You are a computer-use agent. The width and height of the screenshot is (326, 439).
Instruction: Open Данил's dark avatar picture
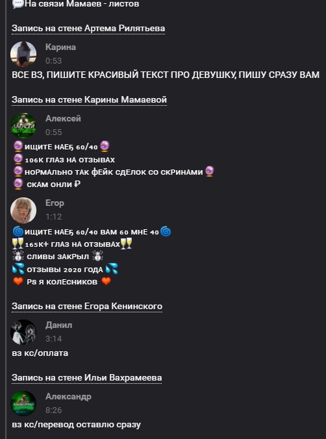pos(23,332)
